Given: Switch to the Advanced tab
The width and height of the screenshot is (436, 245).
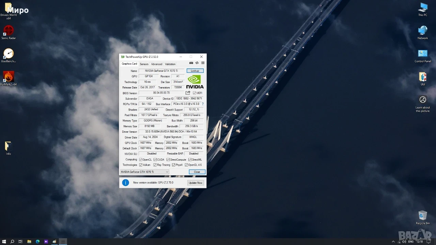Looking at the screenshot, I should click(x=157, y=64).
